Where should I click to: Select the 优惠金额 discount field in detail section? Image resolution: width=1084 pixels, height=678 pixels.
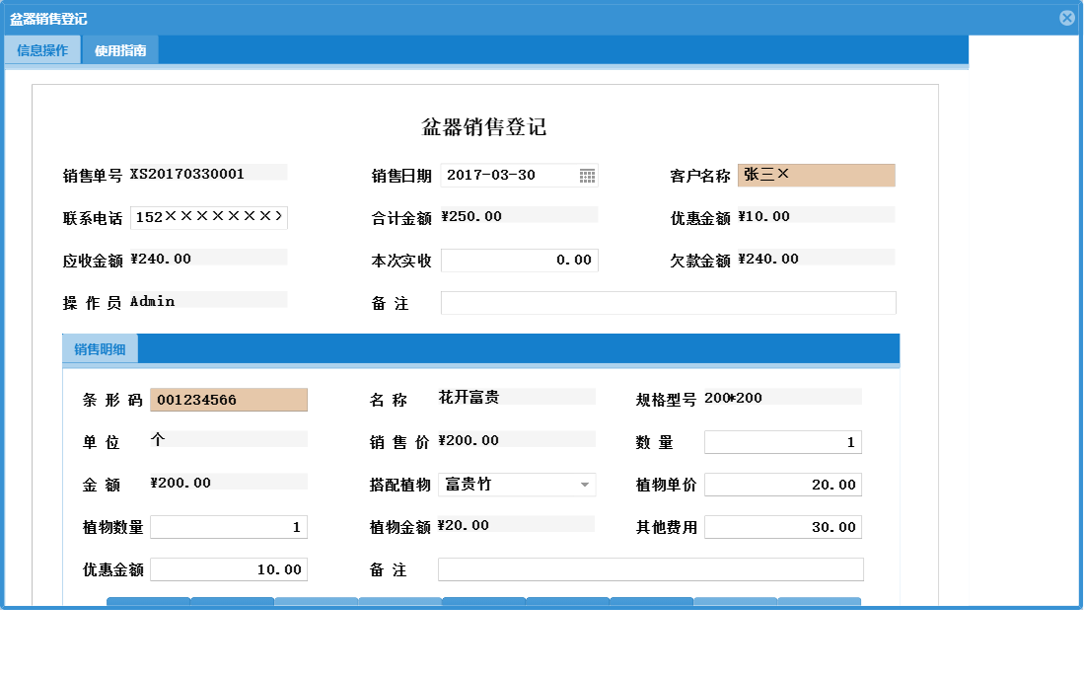pyautogui.click(x=228, y=569)
